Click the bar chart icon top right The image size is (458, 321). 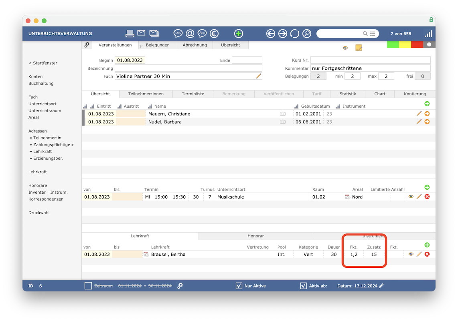[x=428, y=34]
